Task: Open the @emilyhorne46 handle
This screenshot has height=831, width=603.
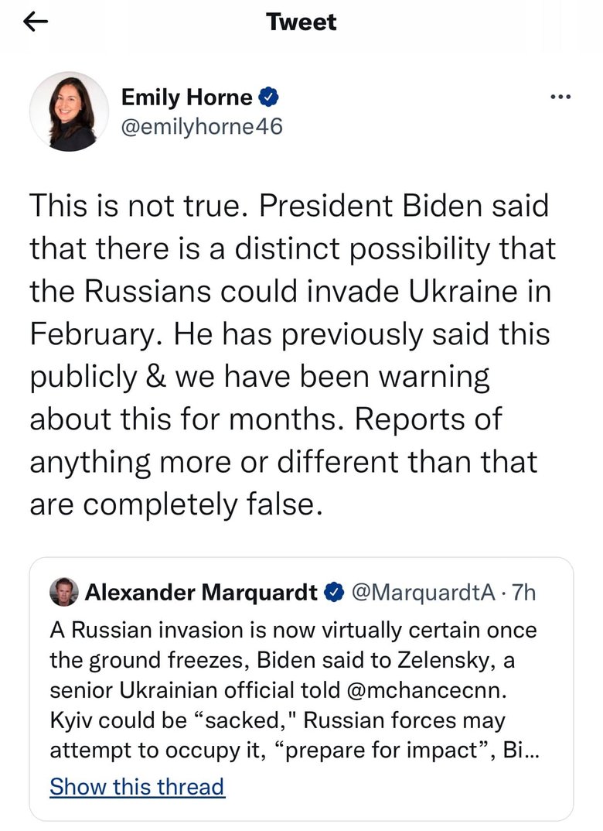Action: tap(202, 127)
